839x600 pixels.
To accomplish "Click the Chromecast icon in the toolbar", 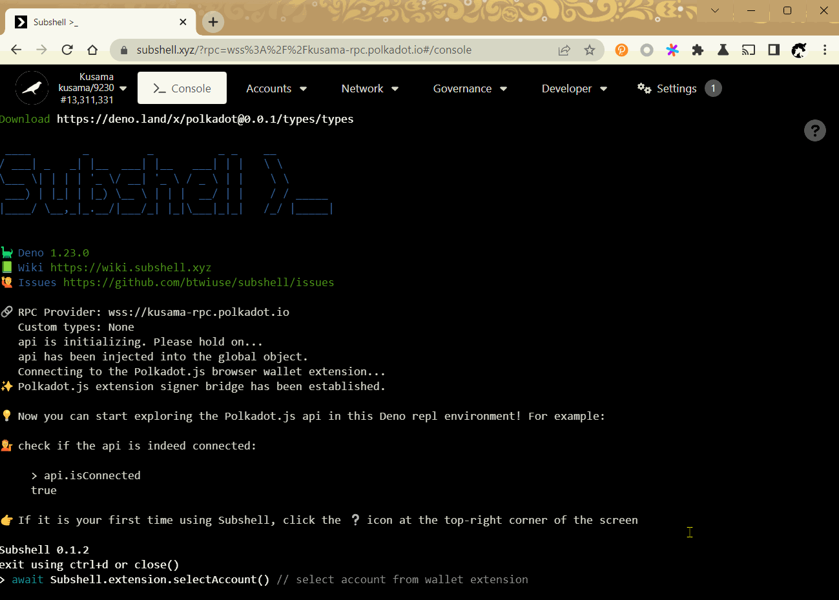I will (x=748, y=50).
